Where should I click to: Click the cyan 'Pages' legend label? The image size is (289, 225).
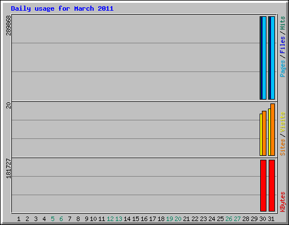coord(282,69)
